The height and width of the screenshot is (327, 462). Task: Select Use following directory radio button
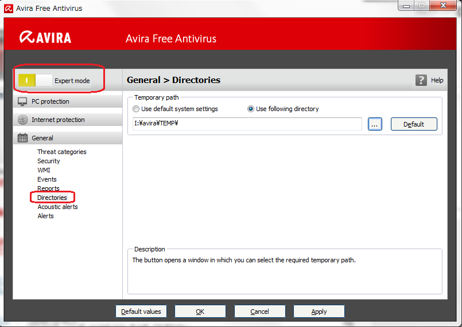pos(250,109)
